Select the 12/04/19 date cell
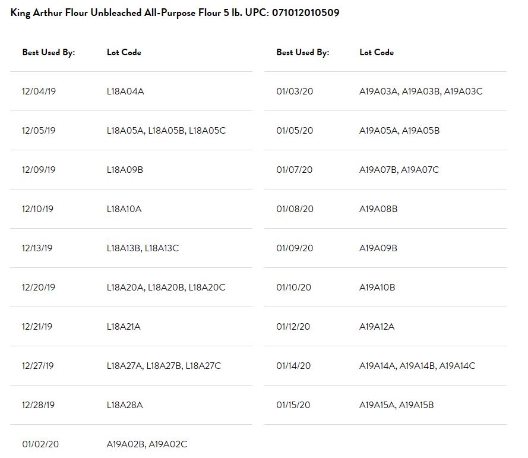This screenshot has height=458, width=528. point(39,91)
